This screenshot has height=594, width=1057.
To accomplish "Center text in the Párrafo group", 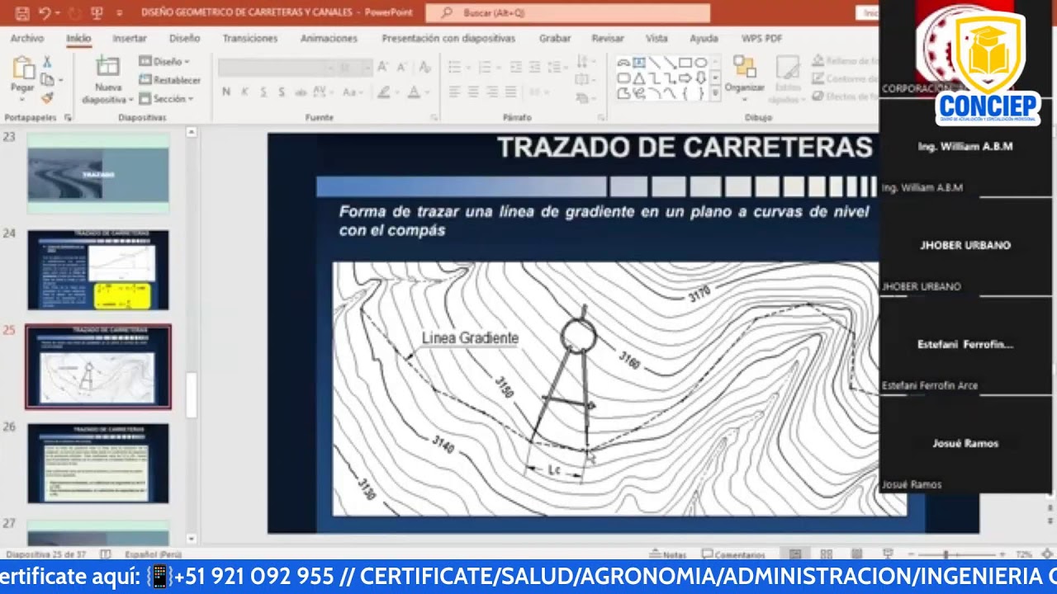I will [473, 92].
